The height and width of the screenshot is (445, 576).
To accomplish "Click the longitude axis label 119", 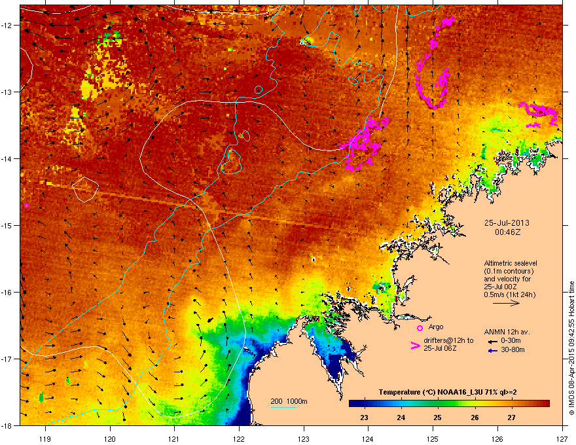I will [45, 438].
